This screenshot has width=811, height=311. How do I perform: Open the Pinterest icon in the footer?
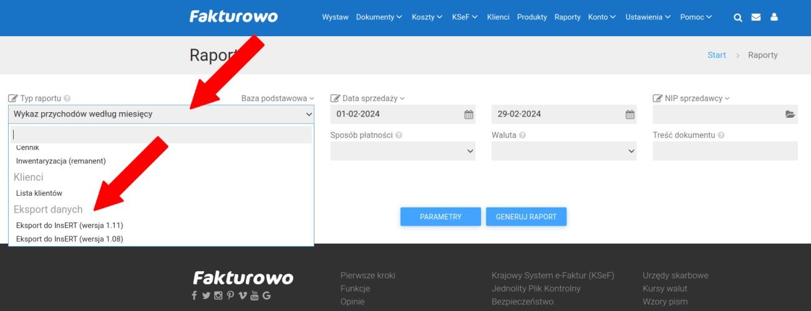click(230, 295)
